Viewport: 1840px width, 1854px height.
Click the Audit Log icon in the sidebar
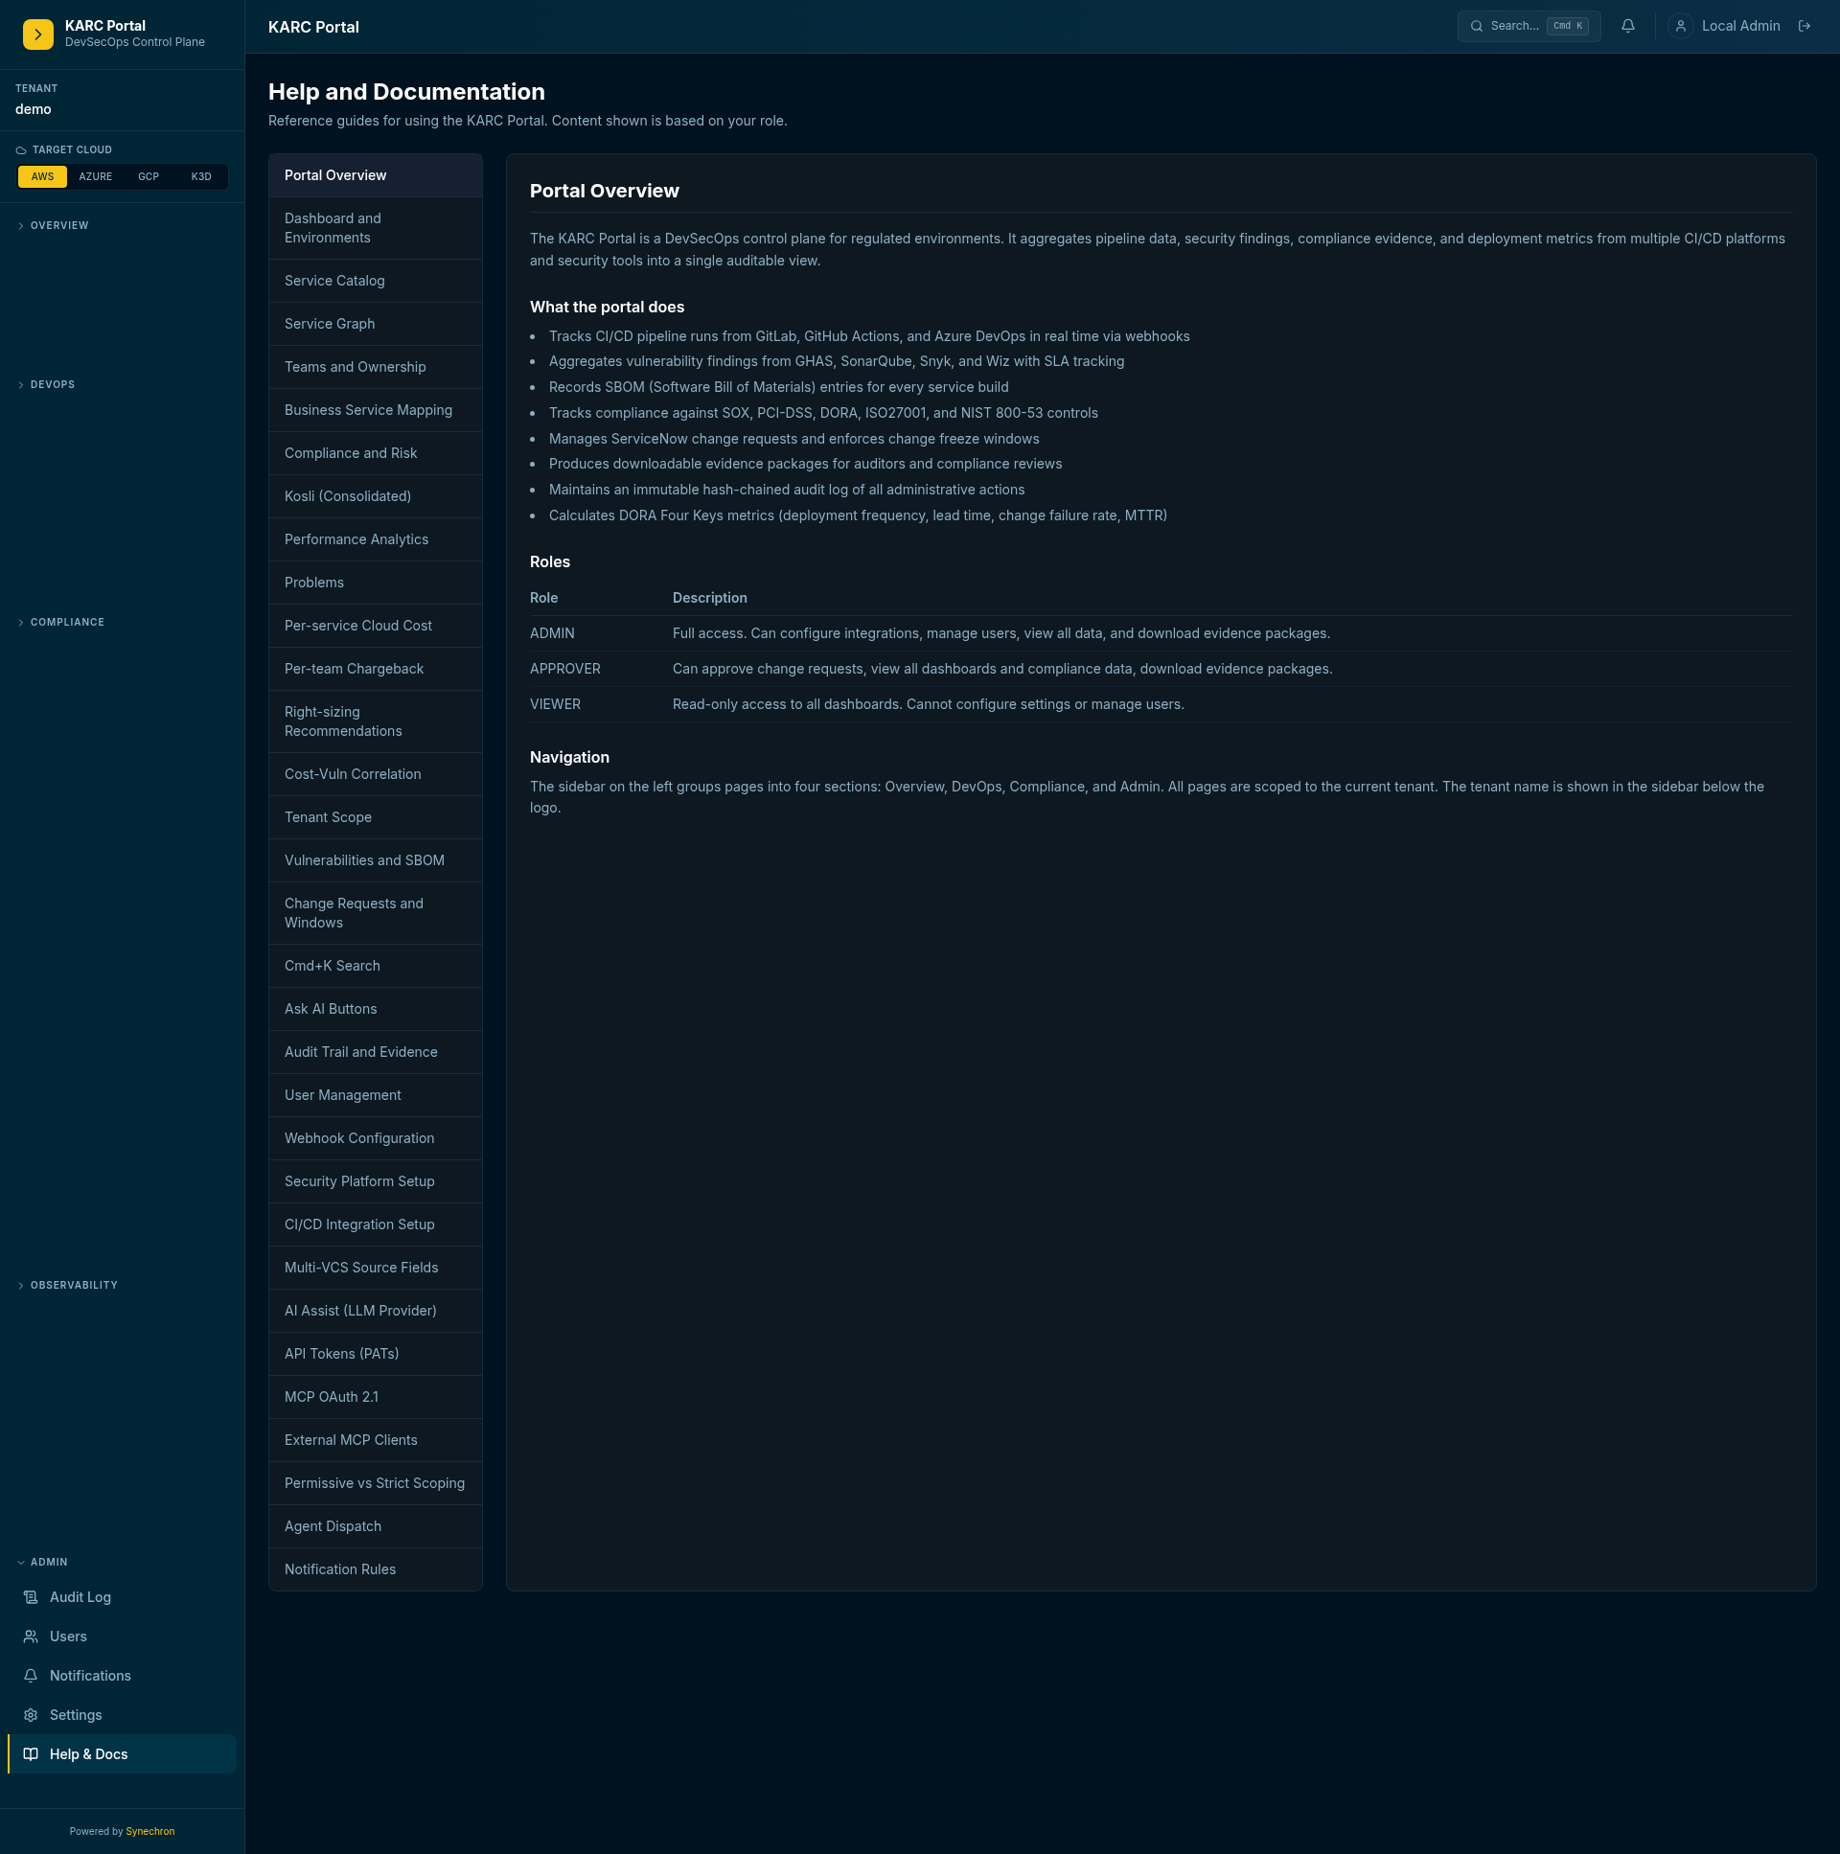(31, 1598)
